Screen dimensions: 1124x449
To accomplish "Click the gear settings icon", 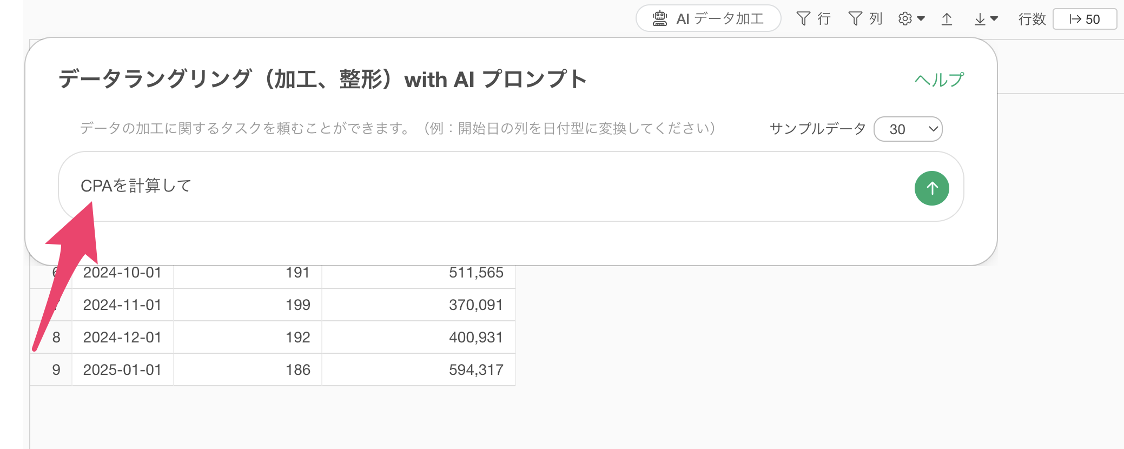I will click(905, 19).
